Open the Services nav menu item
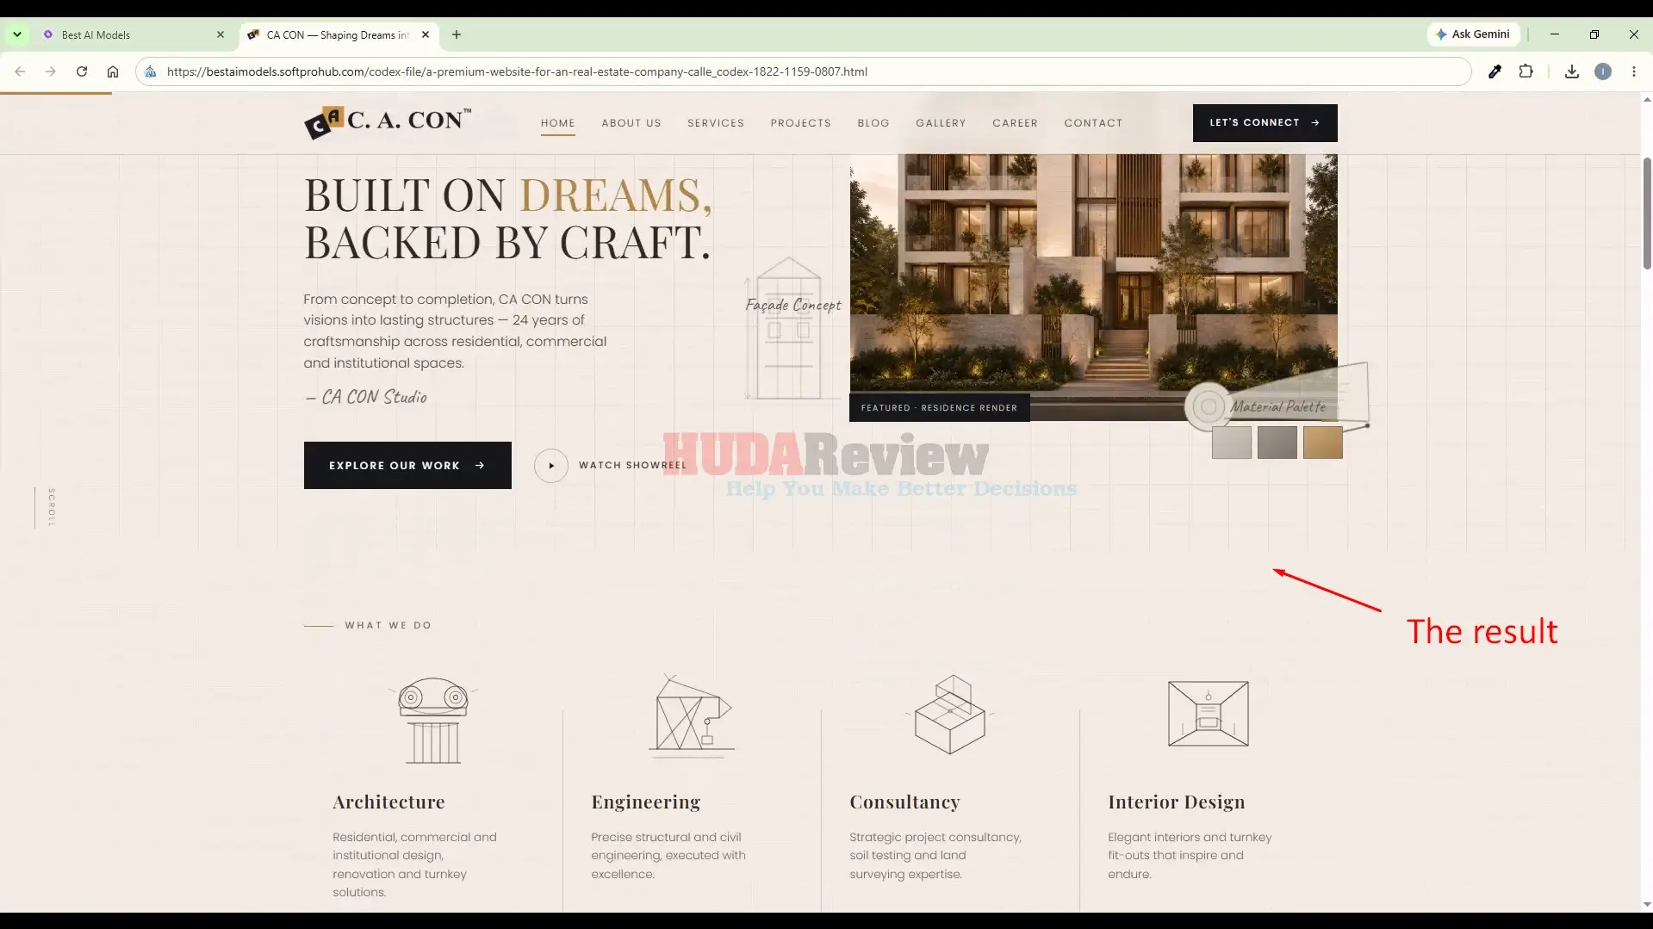1653x929 pixels. click(715, 123)
